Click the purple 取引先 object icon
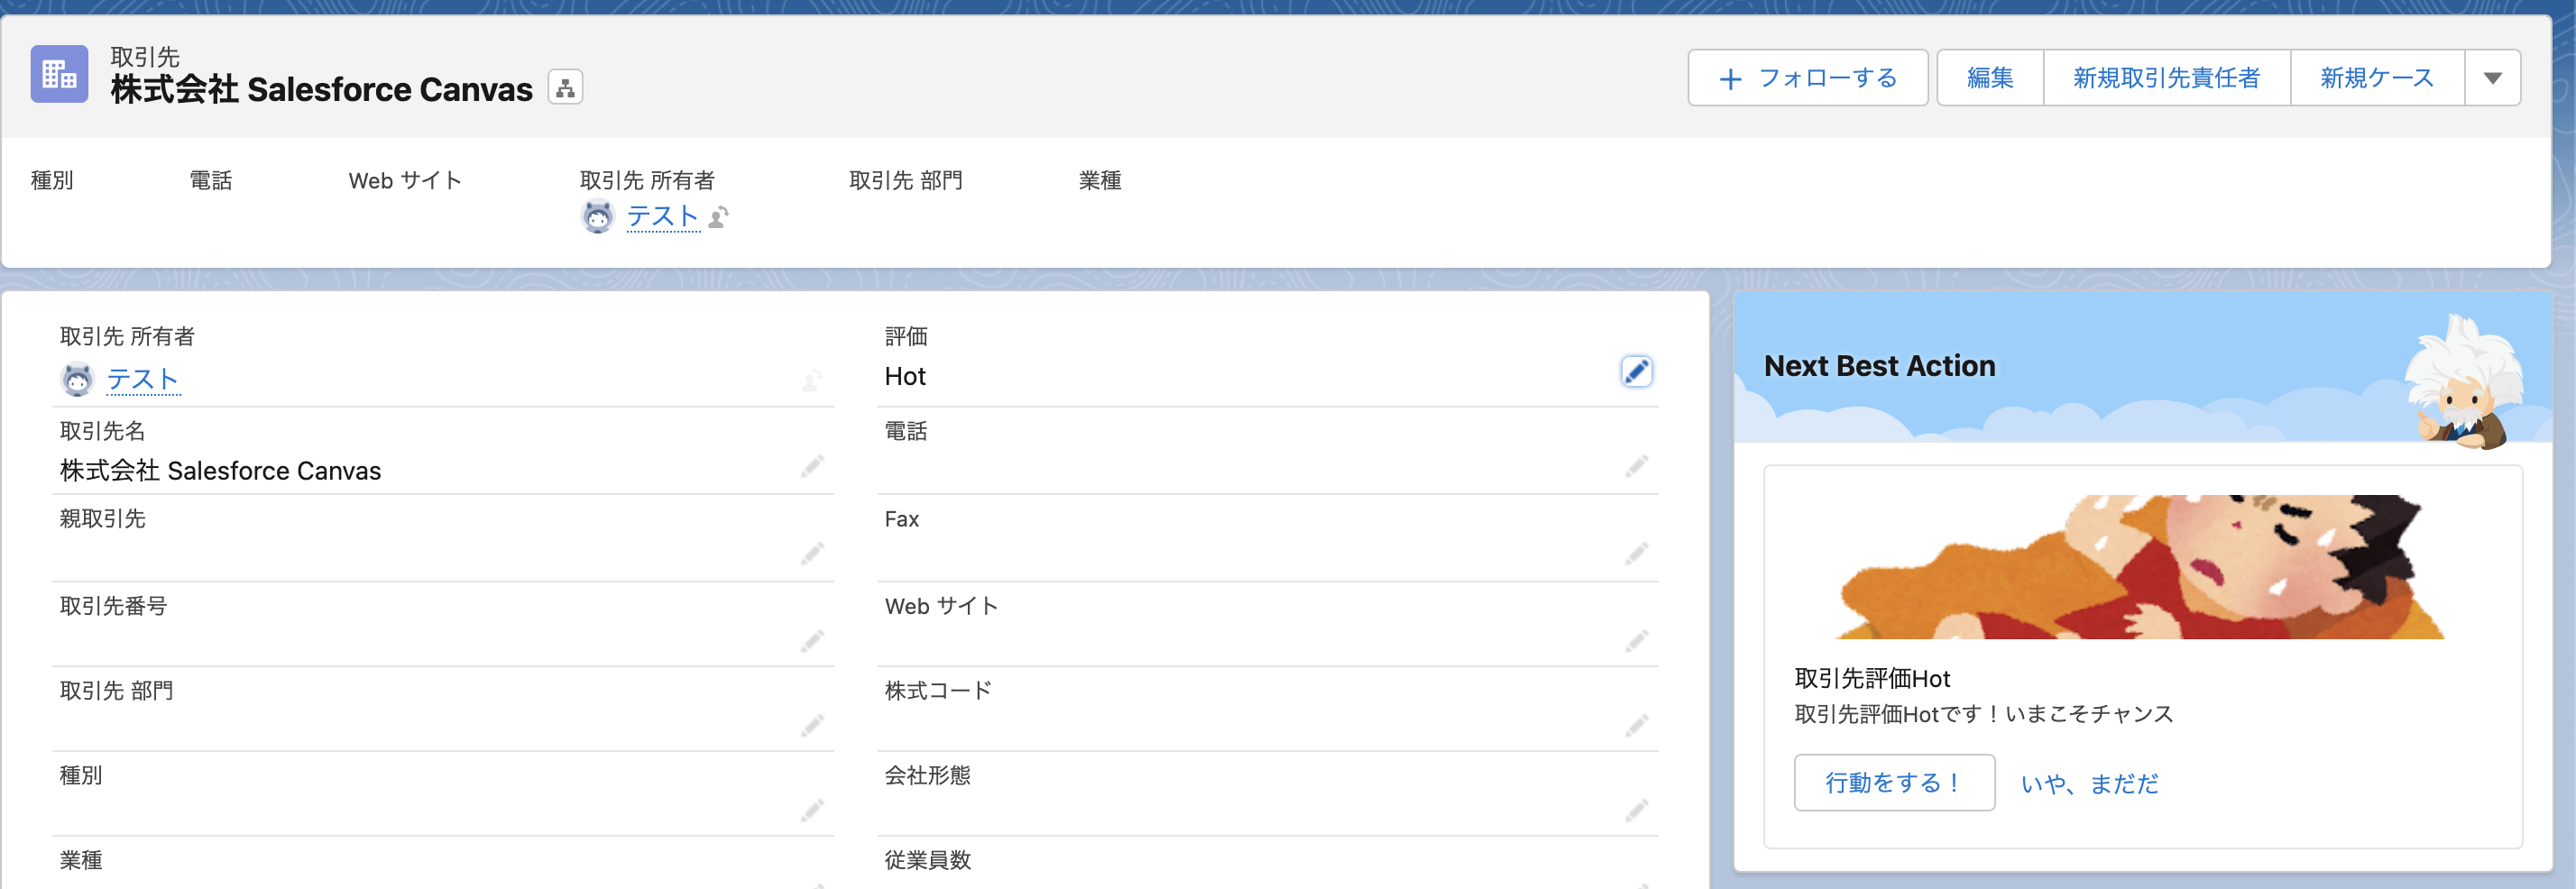This screenshot has height=889, width=2576. pos(59,75)
